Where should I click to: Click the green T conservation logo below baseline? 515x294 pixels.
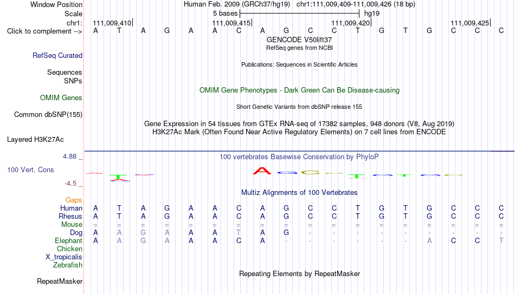(119, 177)
